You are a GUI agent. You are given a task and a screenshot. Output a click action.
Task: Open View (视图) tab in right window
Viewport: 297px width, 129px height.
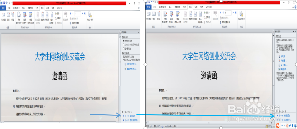202,7
